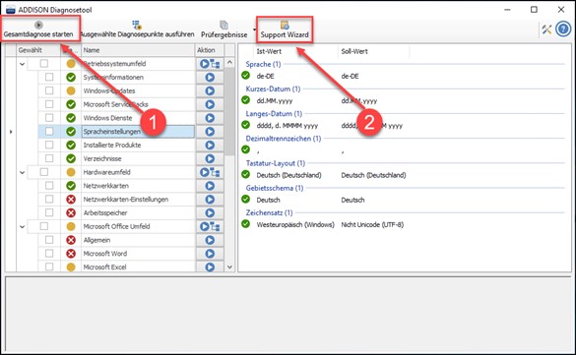Screen dimensions: 576x355
Task: Start the Gesamtdiagnose
Action: pos(38,30)
